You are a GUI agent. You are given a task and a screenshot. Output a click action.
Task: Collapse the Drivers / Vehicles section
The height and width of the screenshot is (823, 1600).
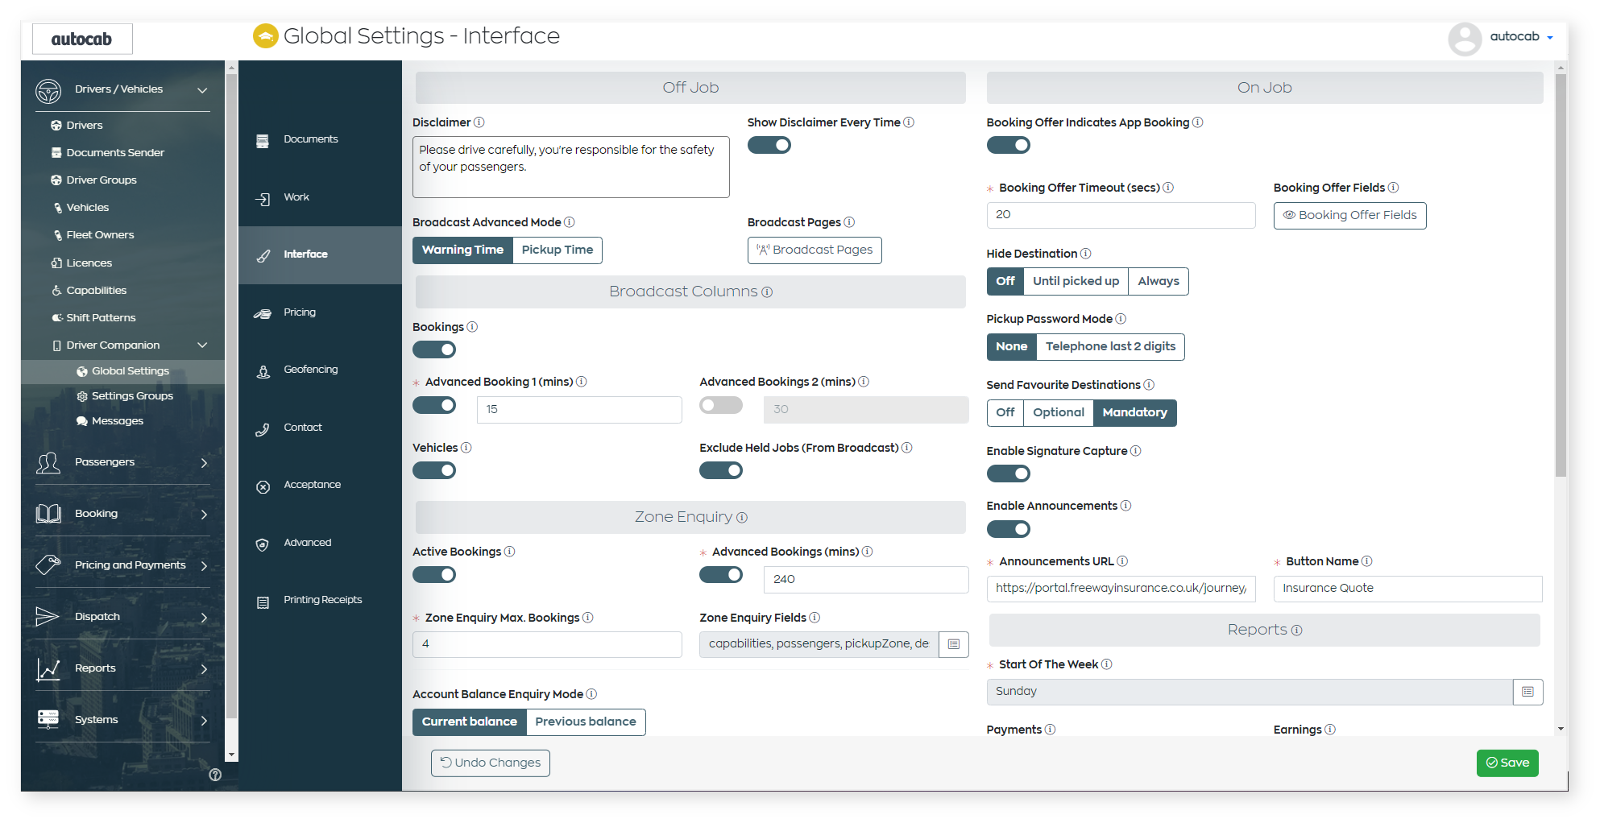click(202, 89)
